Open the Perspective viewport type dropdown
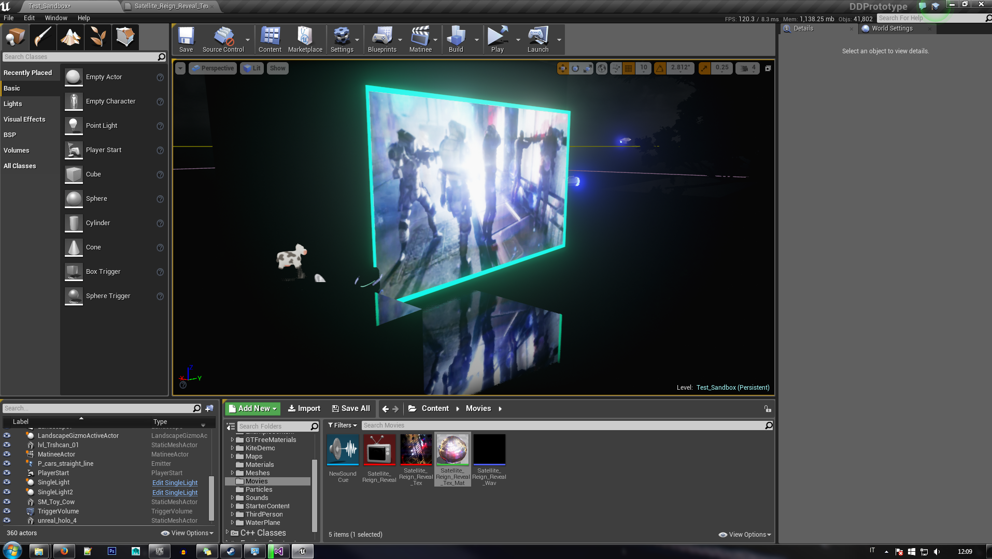The height and width of the screenshot is (559, 992). click(212, 68)
